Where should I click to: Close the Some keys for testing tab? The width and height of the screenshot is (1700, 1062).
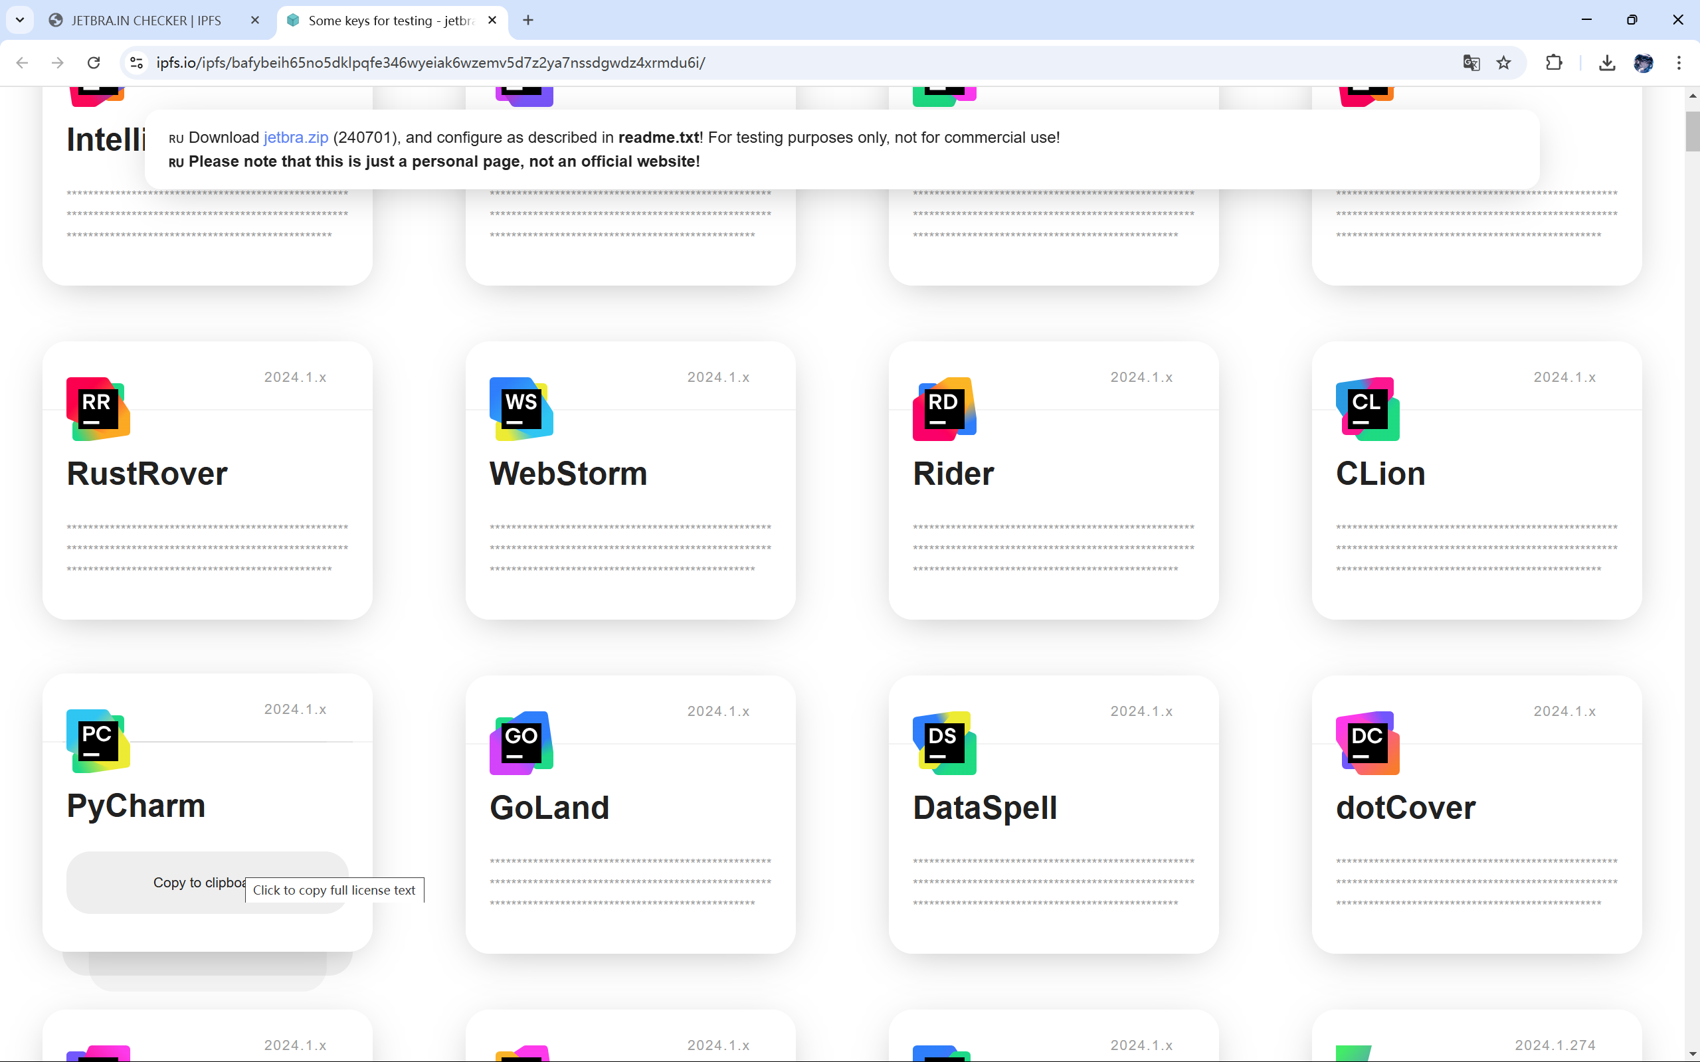point(492,21)
